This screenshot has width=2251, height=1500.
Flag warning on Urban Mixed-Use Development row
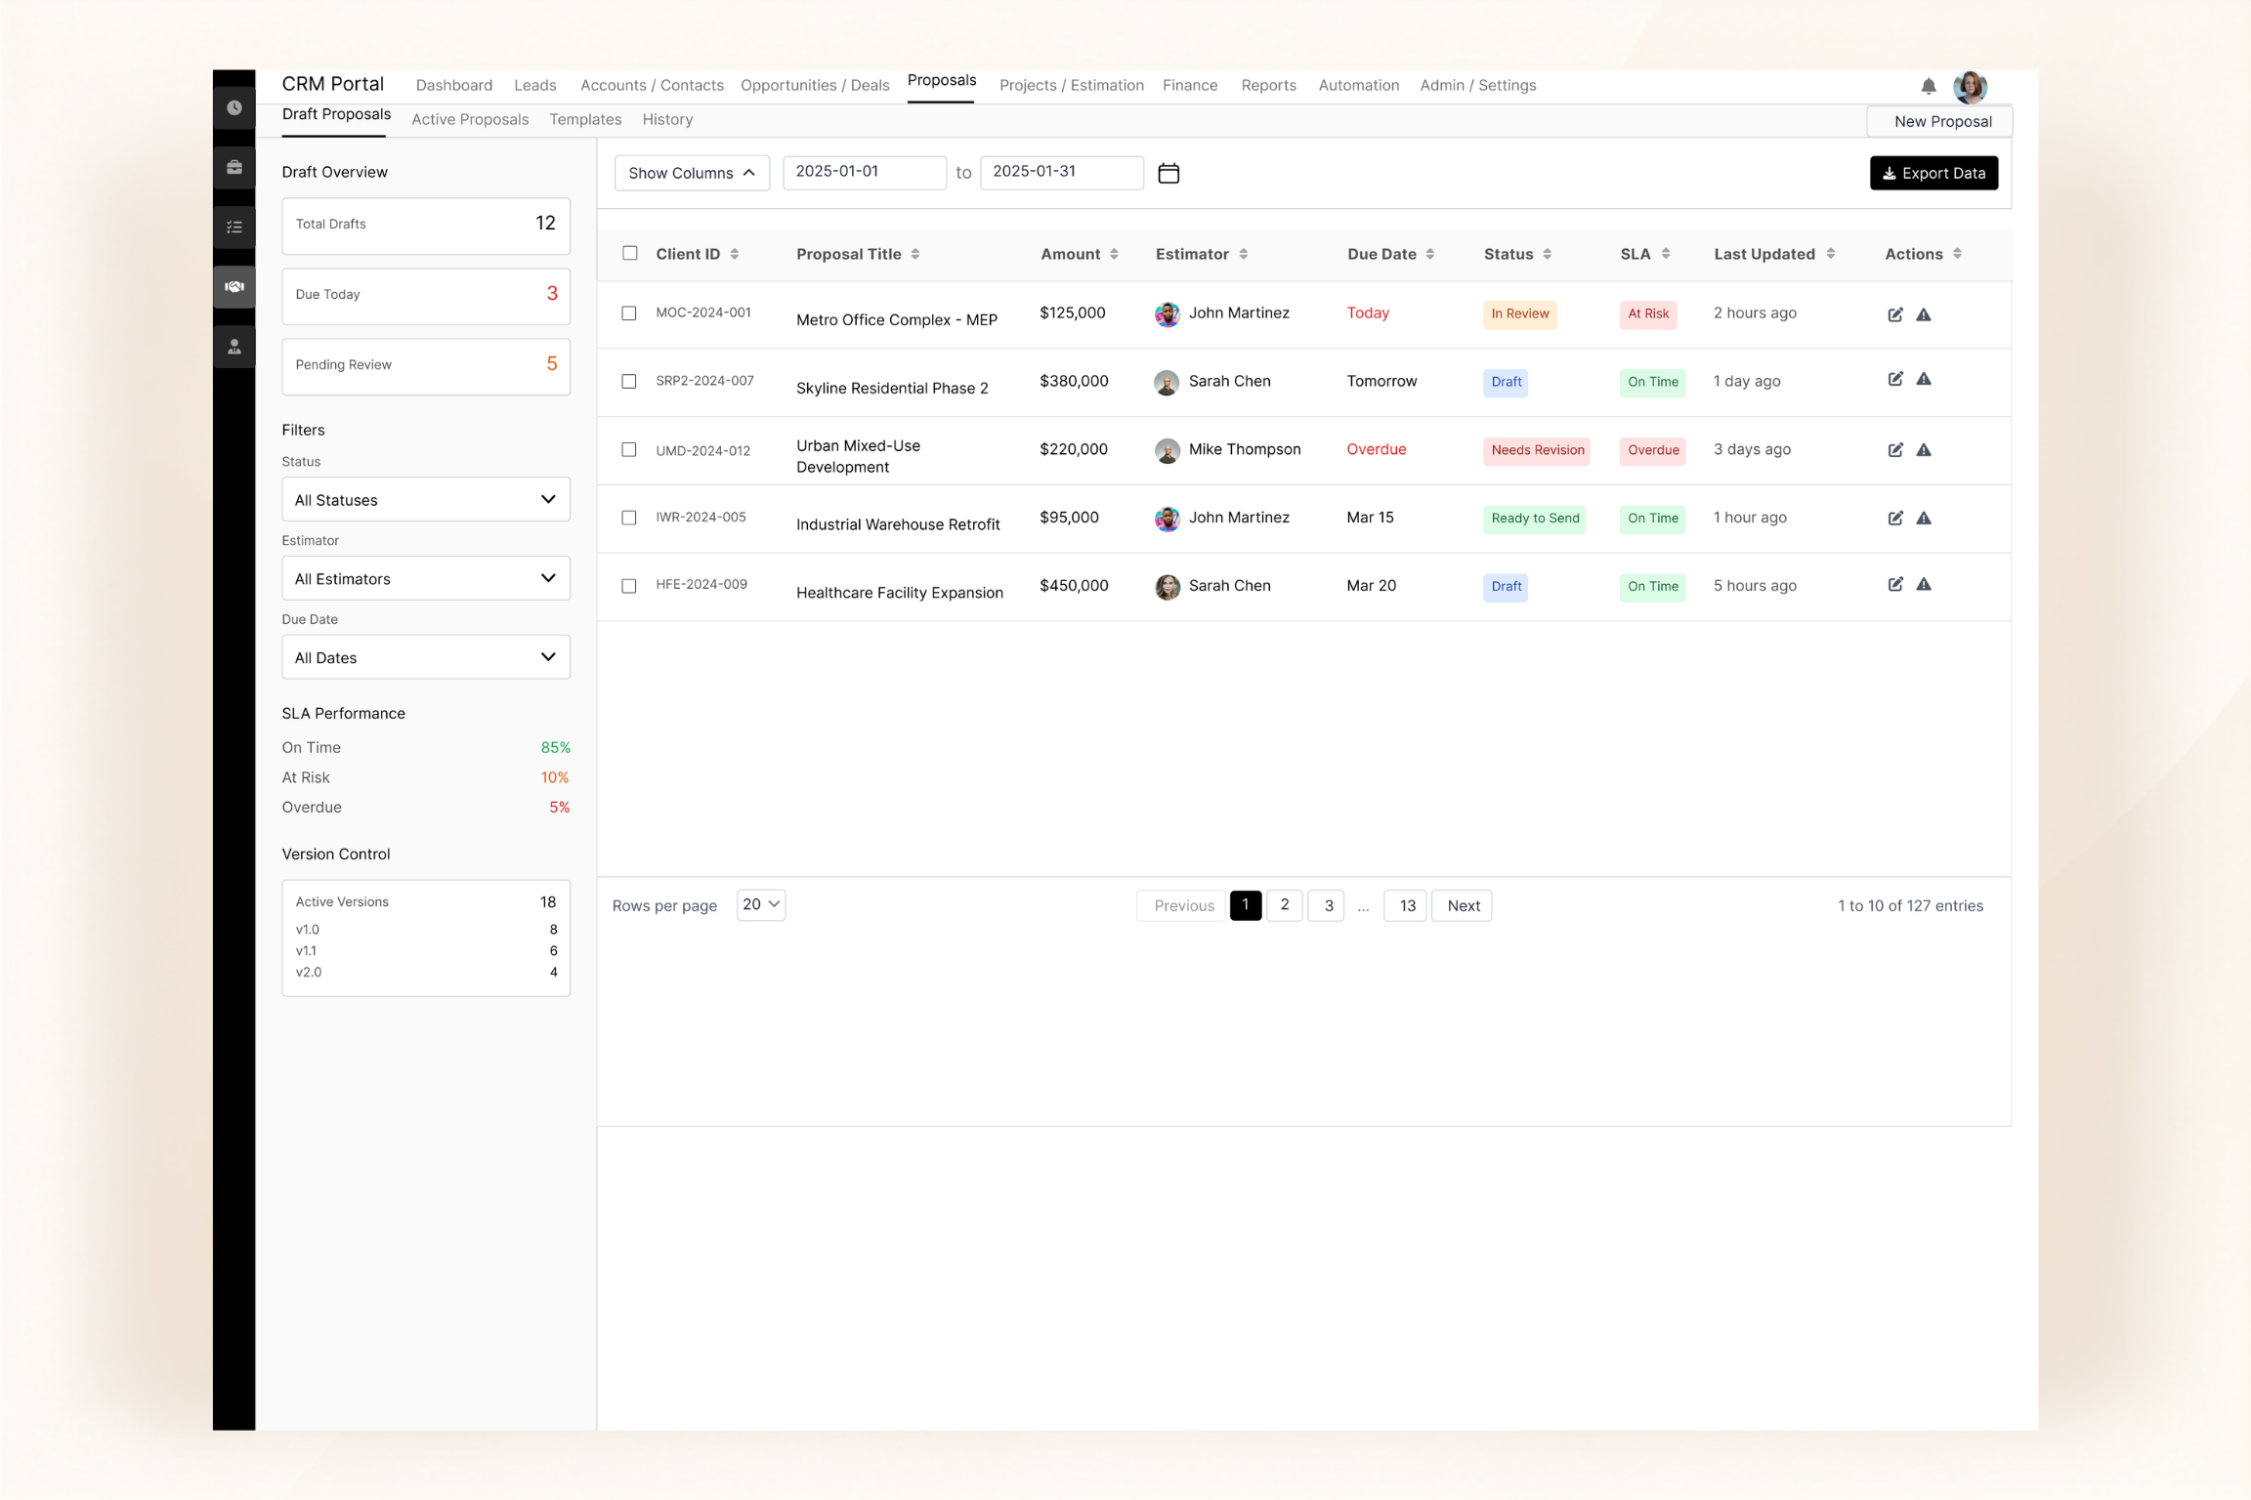click(1923, 450)
